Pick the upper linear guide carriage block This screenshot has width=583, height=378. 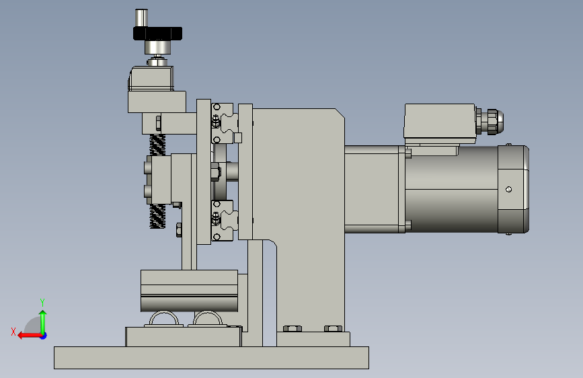(x=224, y=123)
